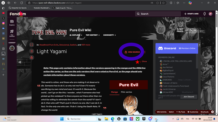Image resolution: width=218 pixels, height=122 pixels.
Task: Open Pure Evil Wiki title link
Action: pos(80,30)
